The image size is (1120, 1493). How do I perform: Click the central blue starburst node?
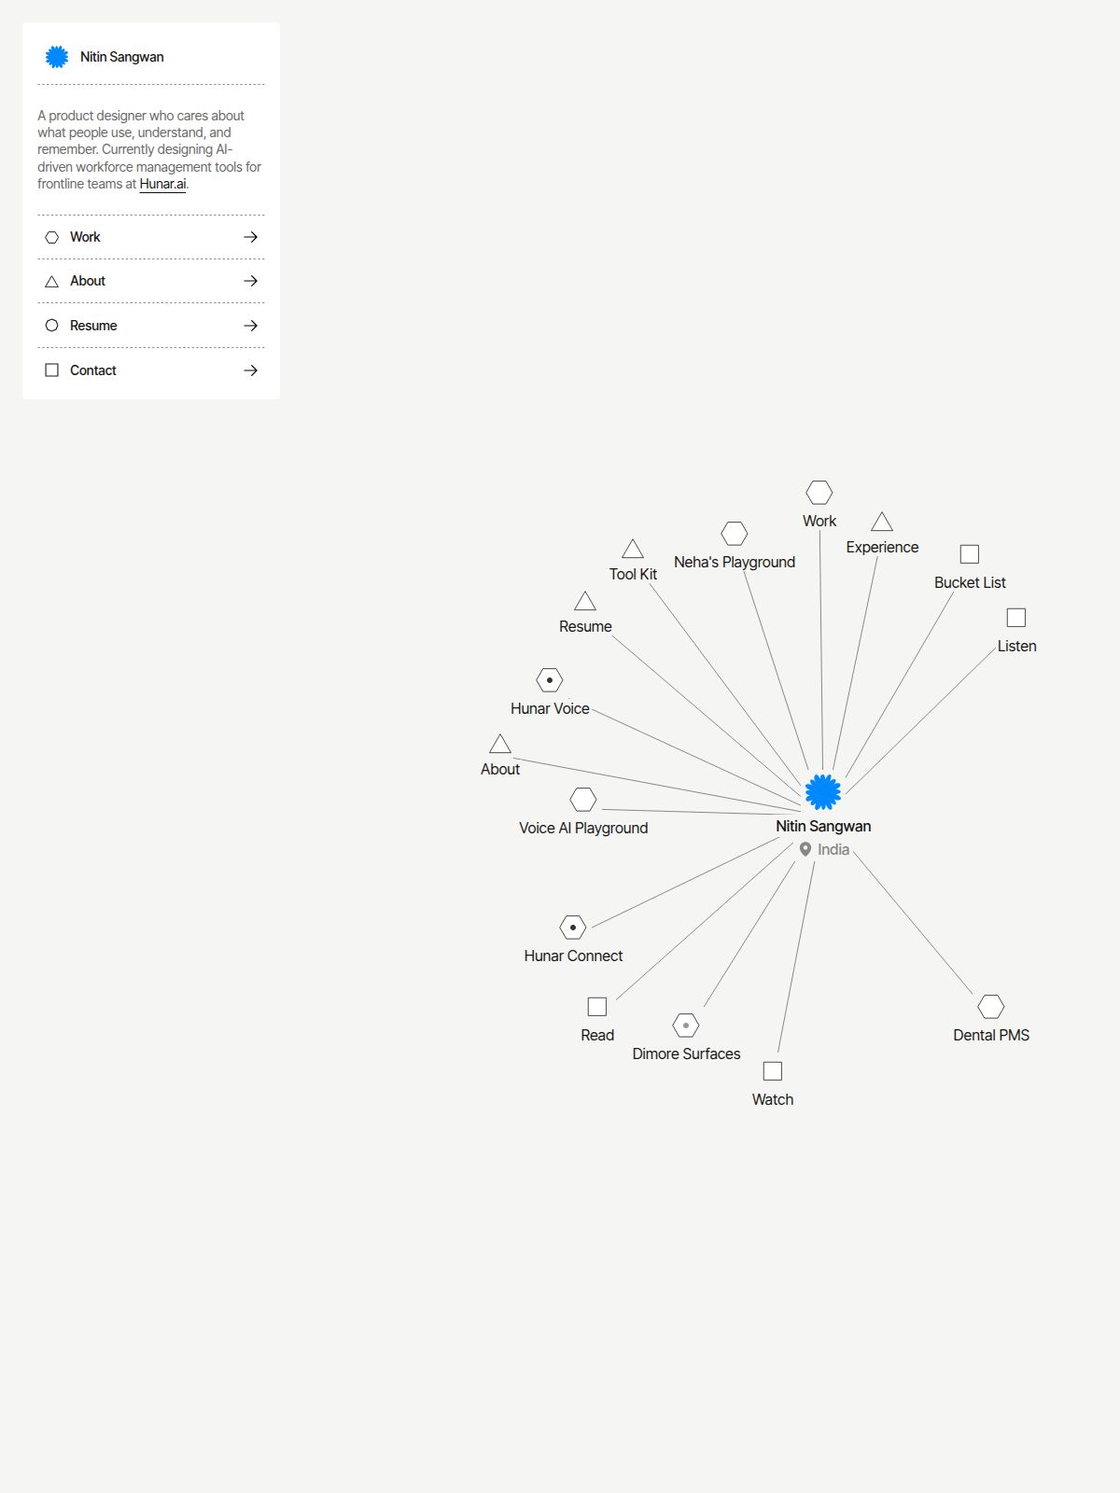point(823,792)
